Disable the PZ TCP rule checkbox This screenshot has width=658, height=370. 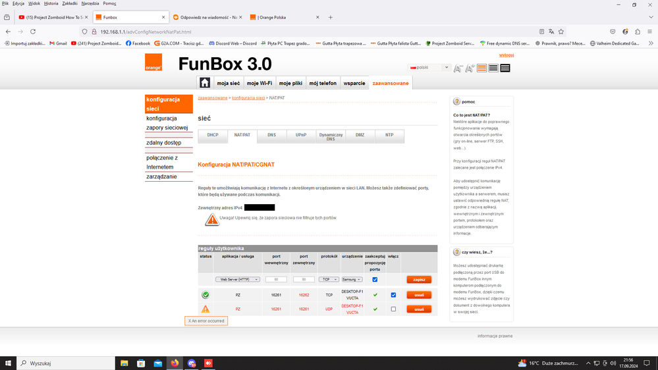pyautogui.click(x=393, y=295)
